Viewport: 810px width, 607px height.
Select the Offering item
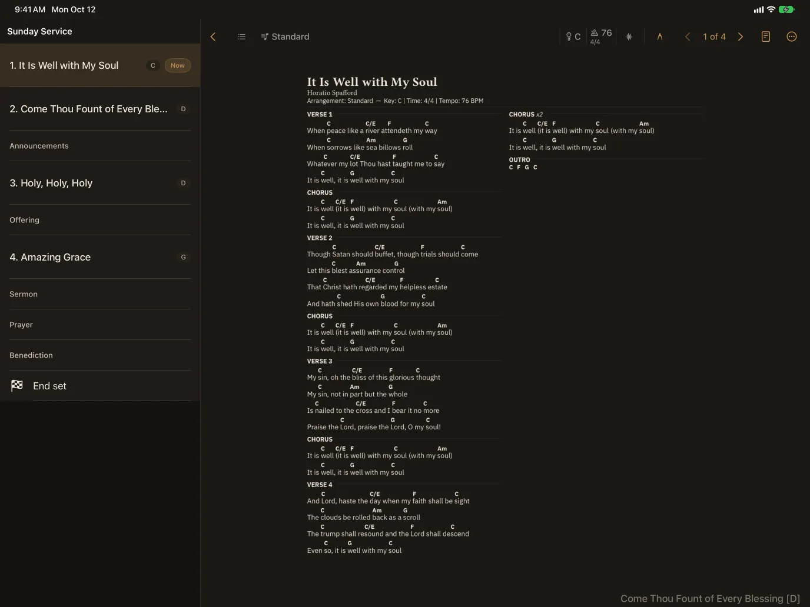coord(100,220)
